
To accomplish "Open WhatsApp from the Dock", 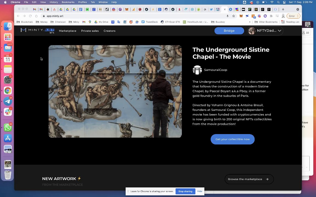I will click(x=8, y=128).
